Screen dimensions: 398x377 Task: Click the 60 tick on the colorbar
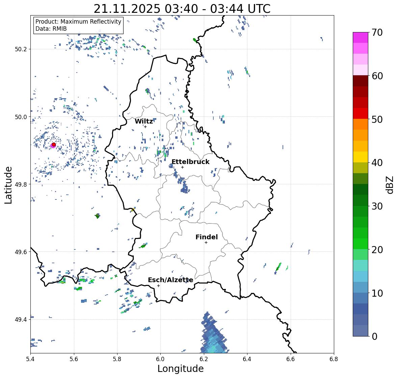pyautogui.click(x=377, y=76)
